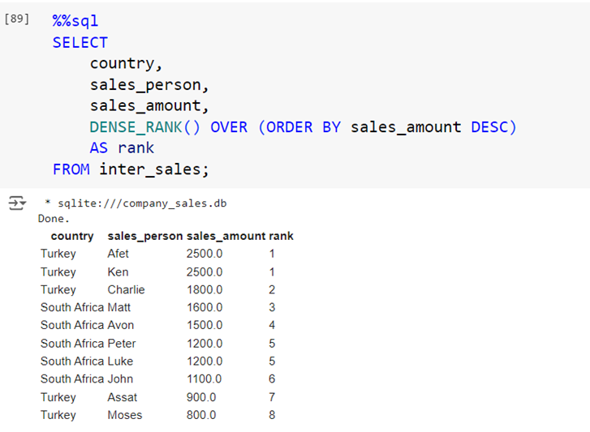Click the 1500.0 sales amount value

coord(205,325)
